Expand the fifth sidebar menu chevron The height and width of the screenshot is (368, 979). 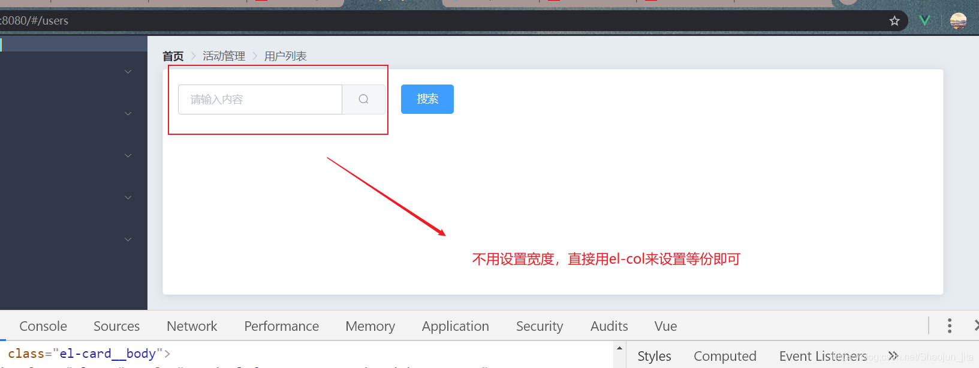(128, 240)
